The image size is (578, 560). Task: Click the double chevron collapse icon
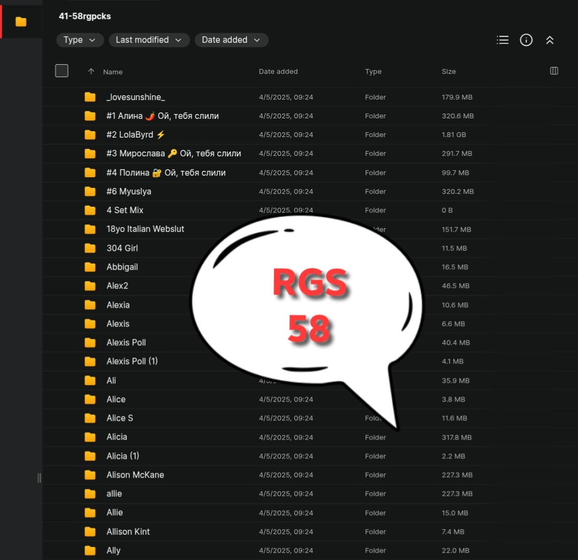click(x=550, y=40)
